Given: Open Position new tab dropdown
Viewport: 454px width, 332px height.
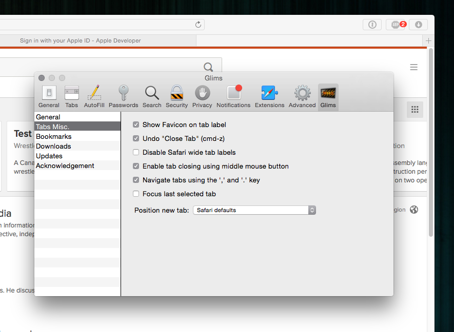Looking at the screenshot, I should [254, 210].
